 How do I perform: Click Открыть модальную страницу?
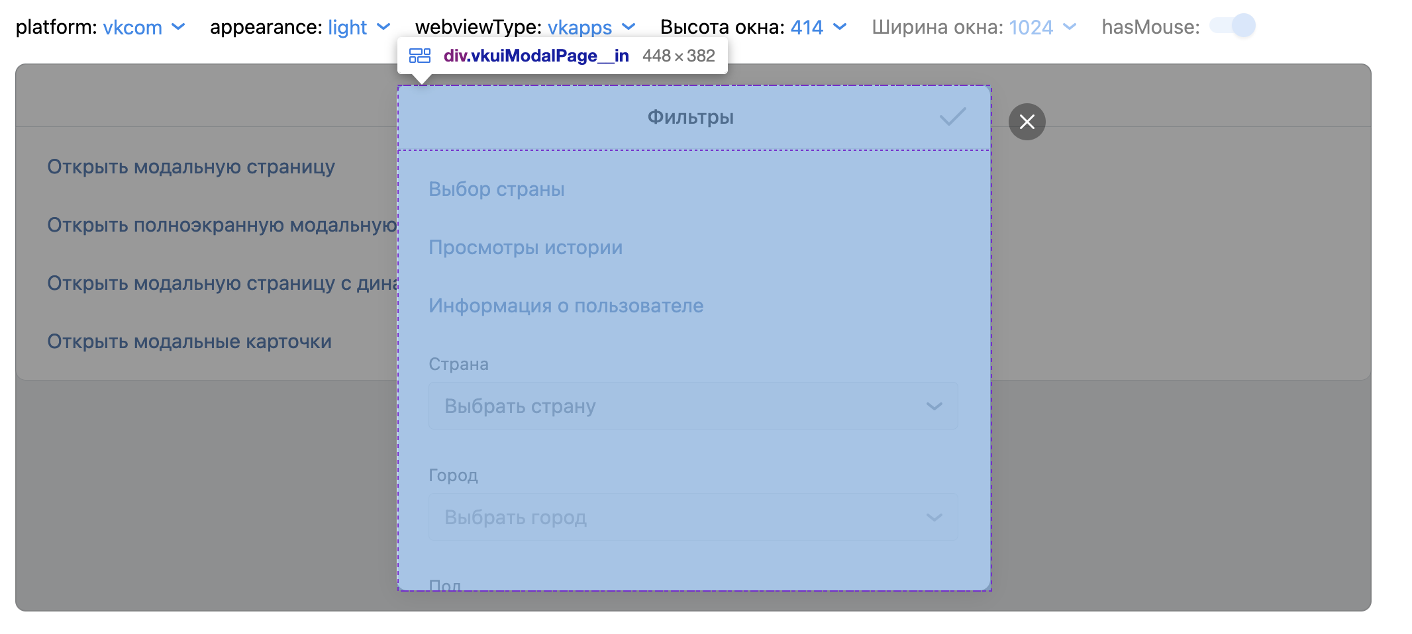tap(191, 167)
